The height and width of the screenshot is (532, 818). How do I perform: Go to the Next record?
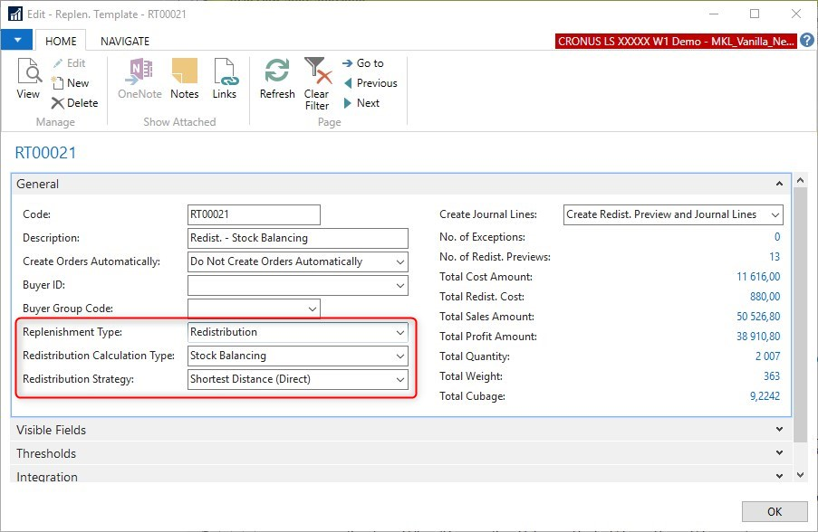click(361, 103)
